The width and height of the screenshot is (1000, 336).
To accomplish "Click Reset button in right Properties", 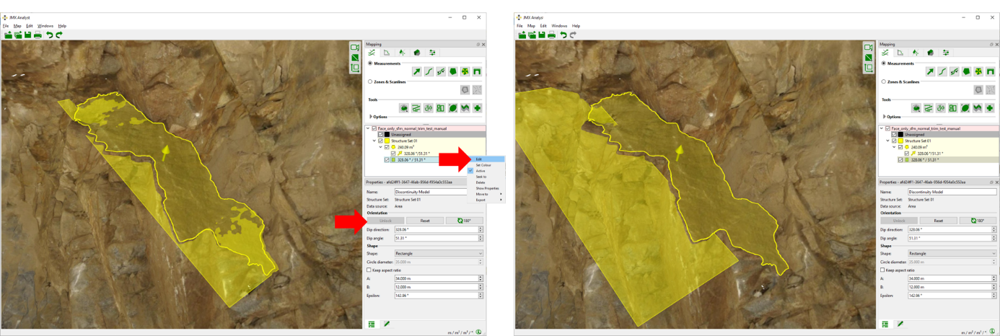I will tap(939, 221).
